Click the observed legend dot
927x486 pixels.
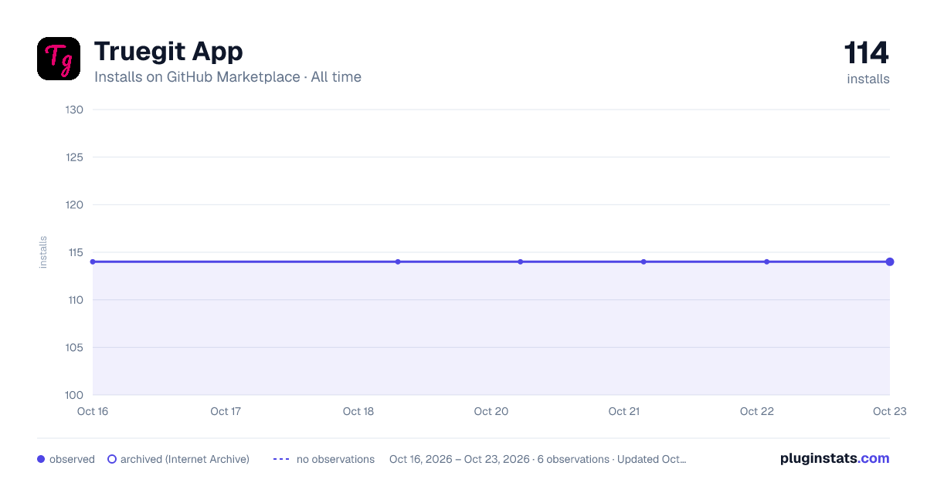click(x=41, y=459)
